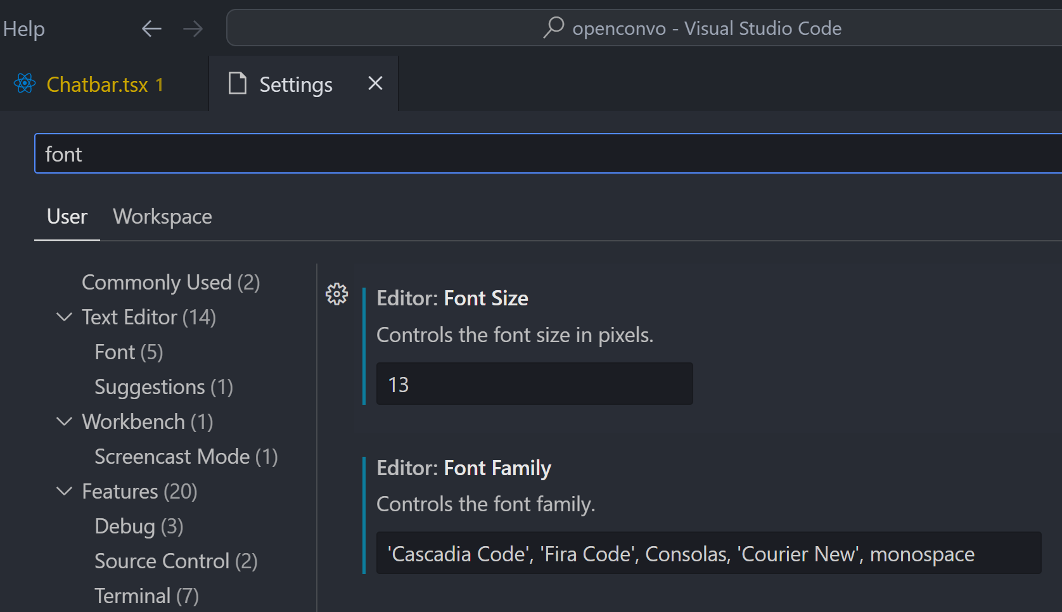The width and height of the screenshot is (1062, 612).
Task: Collapse the Workbench tree section
Action: point(64,421)
